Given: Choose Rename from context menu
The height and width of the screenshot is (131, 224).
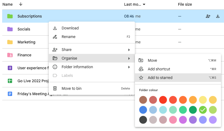Looking at the screenshot, I should pos(92,37).
